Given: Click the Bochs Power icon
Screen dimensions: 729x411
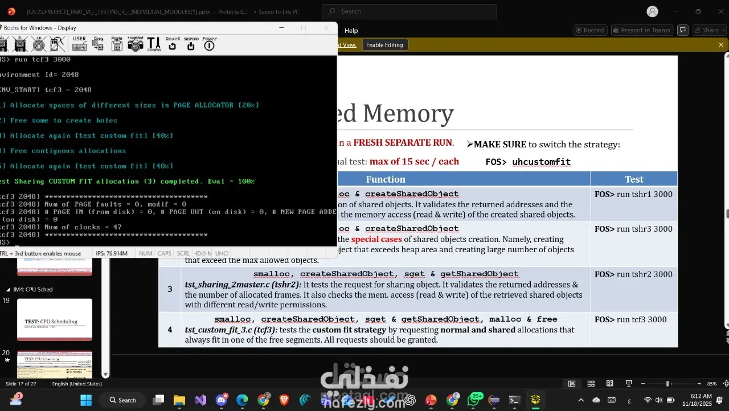Looking at the screenshot, I should pos(210,44).
